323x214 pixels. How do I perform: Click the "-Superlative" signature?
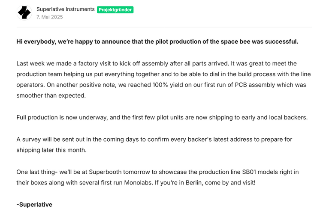click(34, 205)
